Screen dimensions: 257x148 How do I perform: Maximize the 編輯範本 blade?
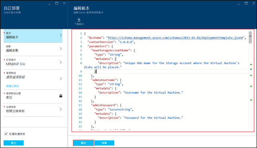[x=246, y=3]
